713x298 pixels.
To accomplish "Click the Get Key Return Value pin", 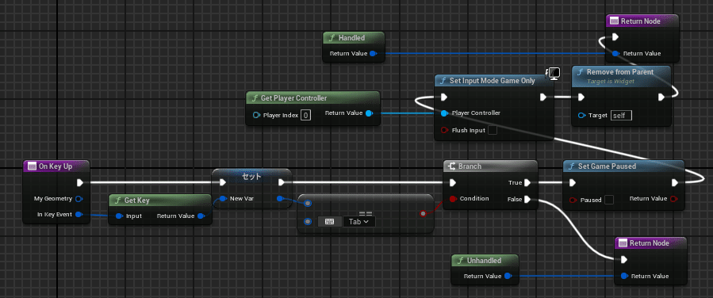I will coord(201,216).
